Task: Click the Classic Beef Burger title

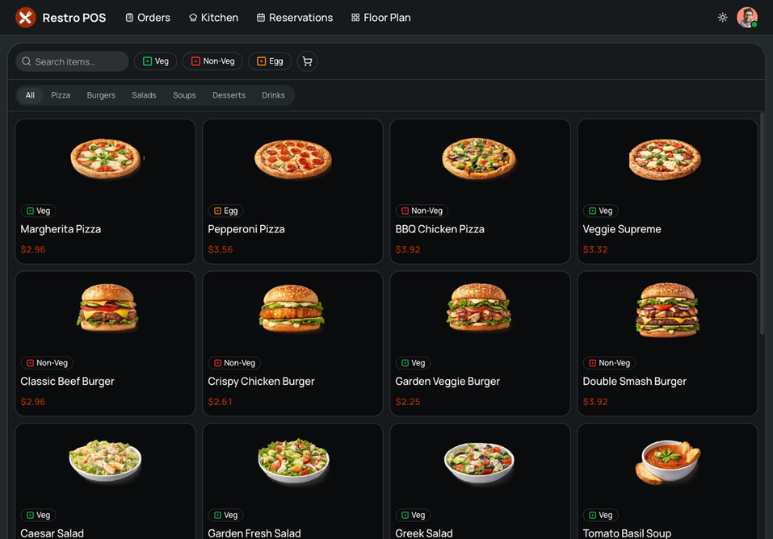Action: [67, 382]
